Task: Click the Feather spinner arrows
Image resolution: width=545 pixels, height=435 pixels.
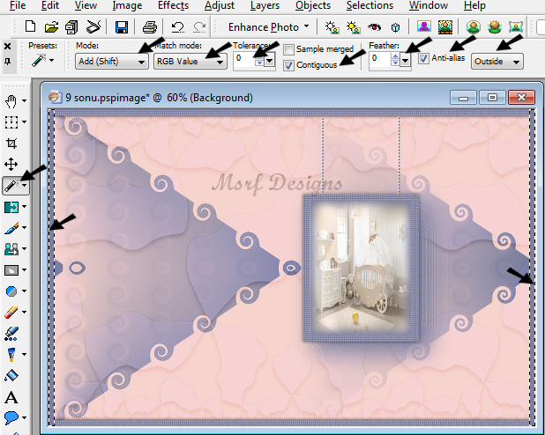Action: tap(395, 60)
